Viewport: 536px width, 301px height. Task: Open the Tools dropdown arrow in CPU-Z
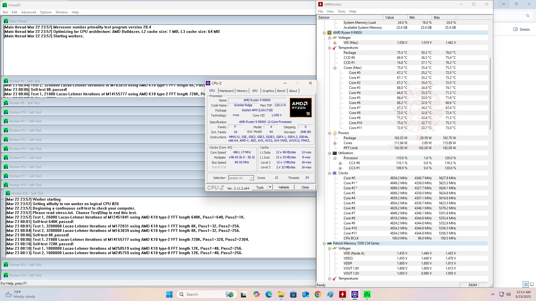click(x=270, y=187)
